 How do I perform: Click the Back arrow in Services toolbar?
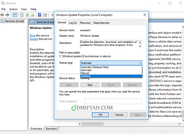click(x=2, y=15)
